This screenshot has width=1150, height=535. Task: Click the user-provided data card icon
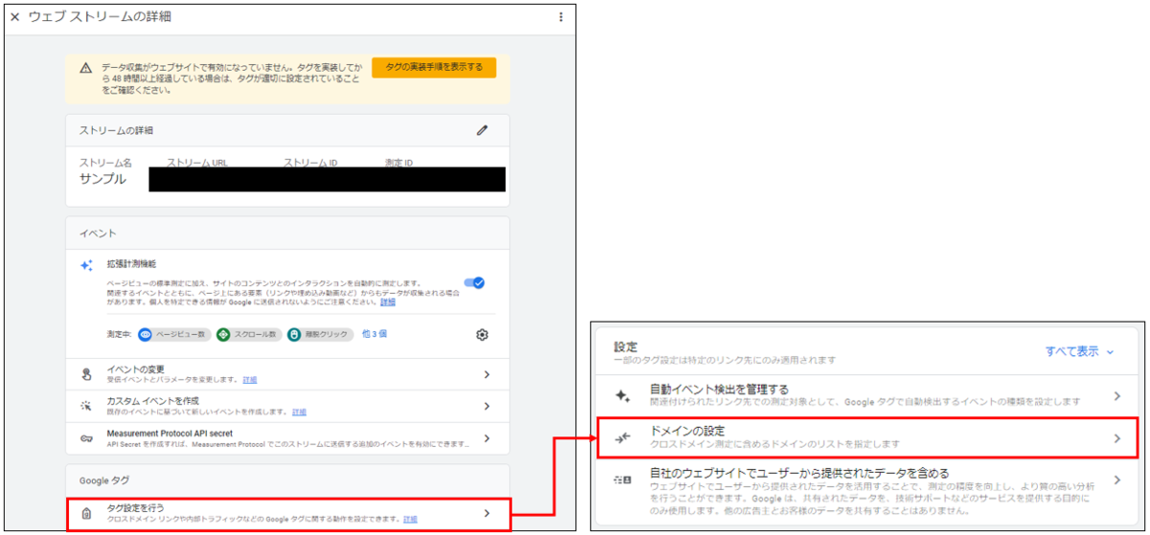pos(623,479)
